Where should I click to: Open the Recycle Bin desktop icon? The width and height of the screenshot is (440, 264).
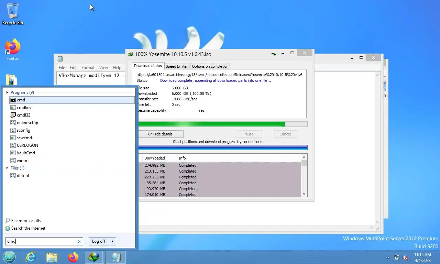tap(13, 14)
